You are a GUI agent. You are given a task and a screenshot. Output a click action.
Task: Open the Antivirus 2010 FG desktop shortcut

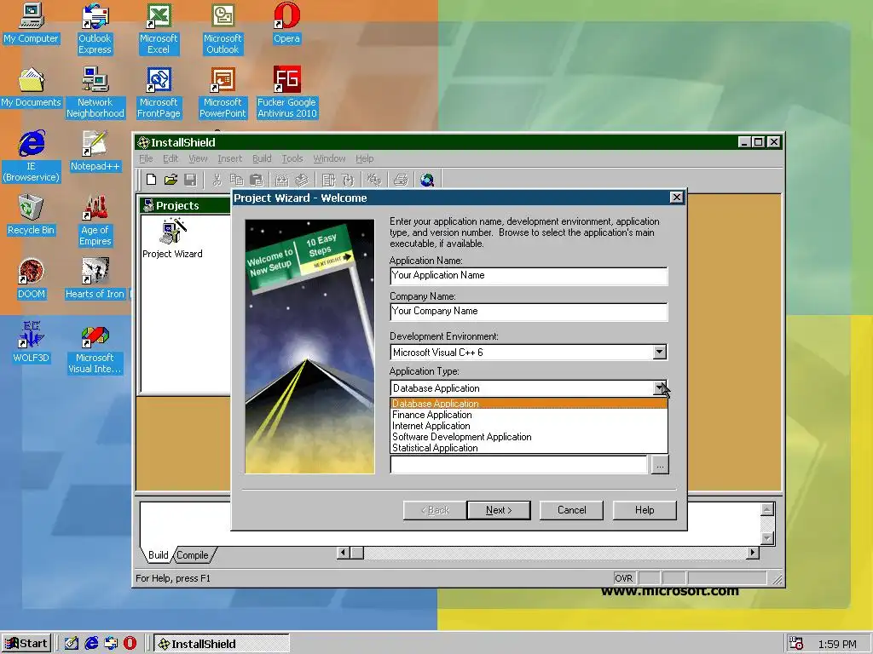(x=287, y=93)
